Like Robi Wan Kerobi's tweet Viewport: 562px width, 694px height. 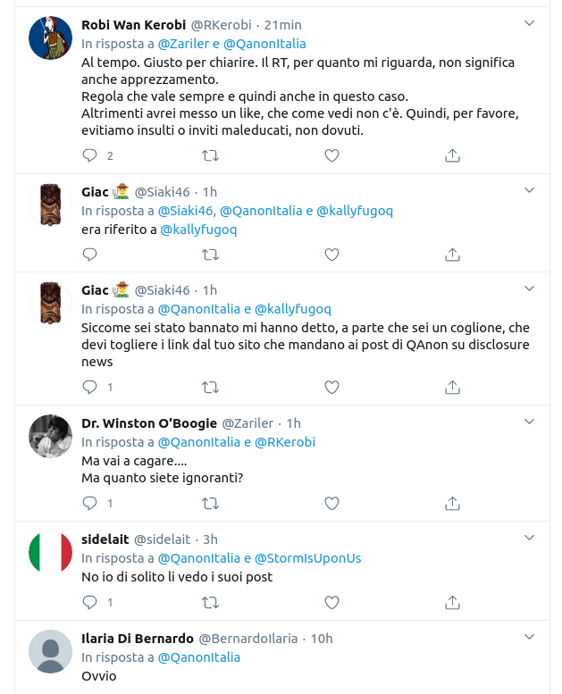pyautogui.click(x=331, y=155)
